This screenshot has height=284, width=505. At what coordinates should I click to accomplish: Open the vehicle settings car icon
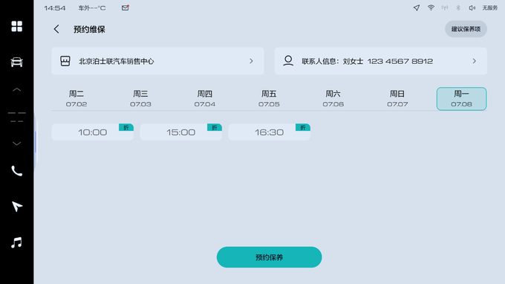(17, 62)
